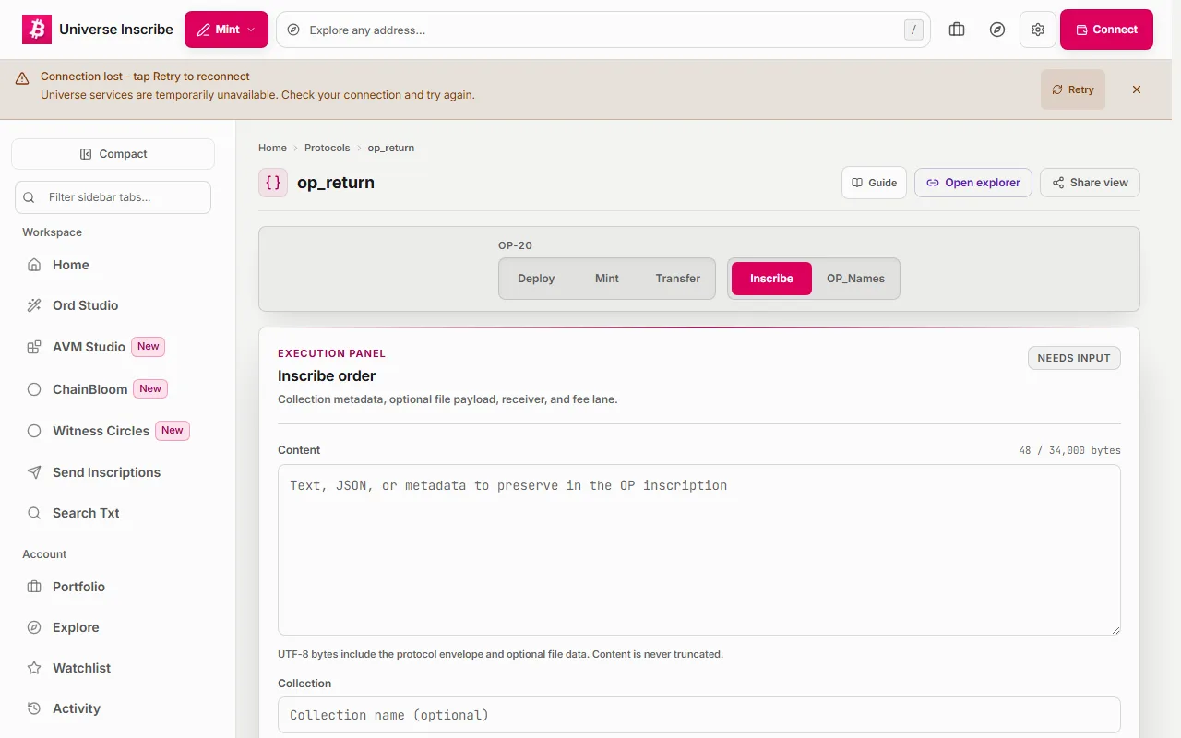Click the op_return breadcrumb text
1181x738 pixels.
(391, 148)
